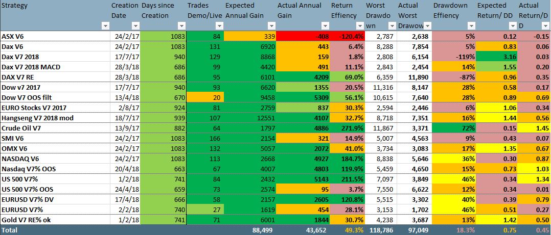Click the 271.9% Return Effiency cell
The width and height of the screenshot is (551, 235).
click(347, 128)
